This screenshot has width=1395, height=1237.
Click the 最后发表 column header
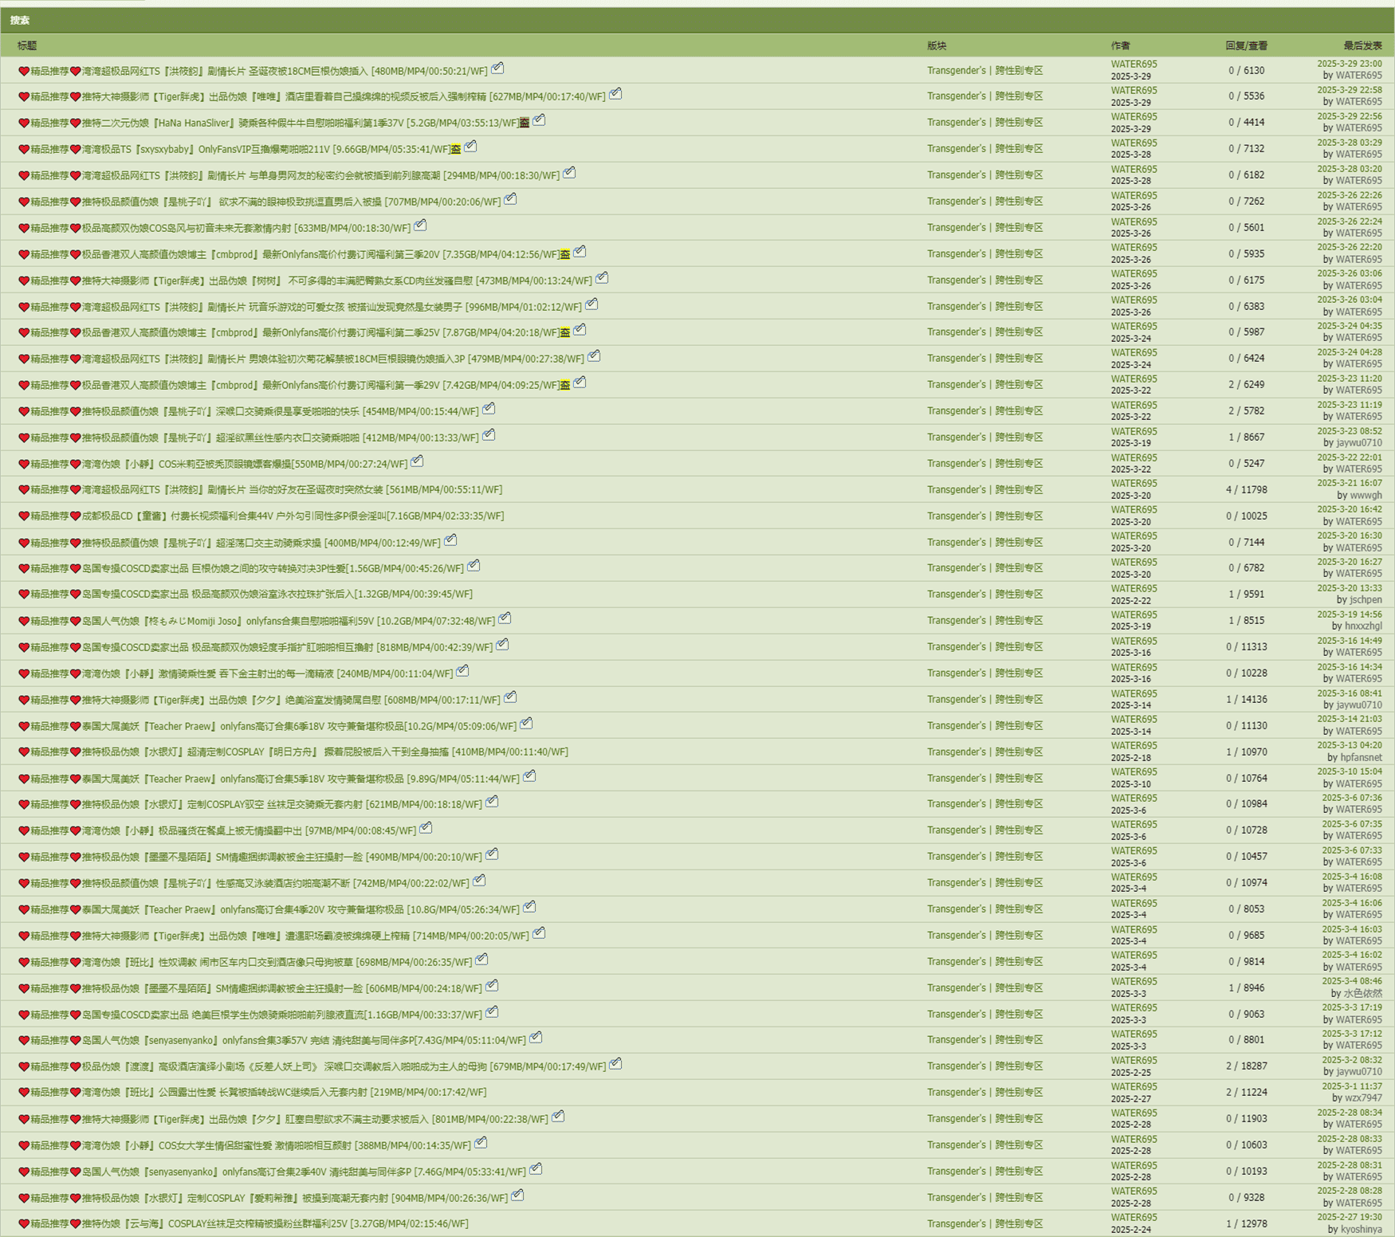1362,45
